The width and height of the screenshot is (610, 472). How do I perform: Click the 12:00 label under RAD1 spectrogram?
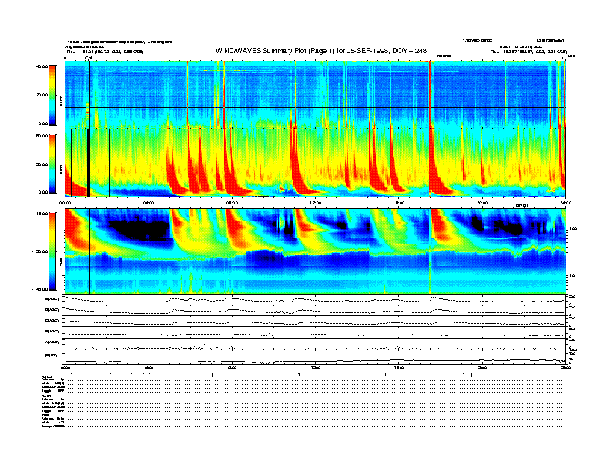pos(316,203)
